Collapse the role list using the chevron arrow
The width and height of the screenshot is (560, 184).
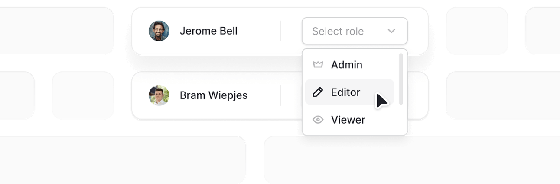[391, 31]
